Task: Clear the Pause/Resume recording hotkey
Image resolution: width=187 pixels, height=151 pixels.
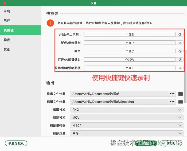Action: coord(180,43)
